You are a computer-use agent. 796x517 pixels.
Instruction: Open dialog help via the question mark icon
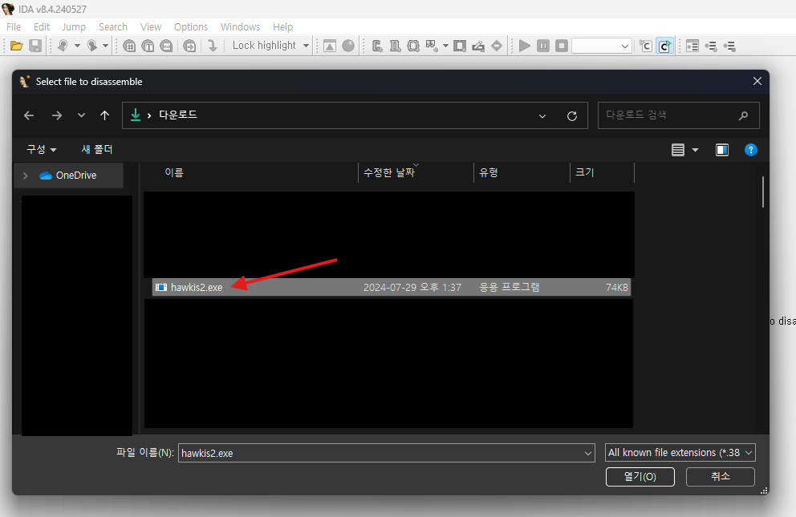point(750,150)
